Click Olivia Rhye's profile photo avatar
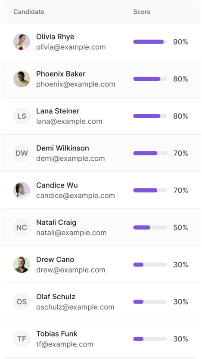 22,42
